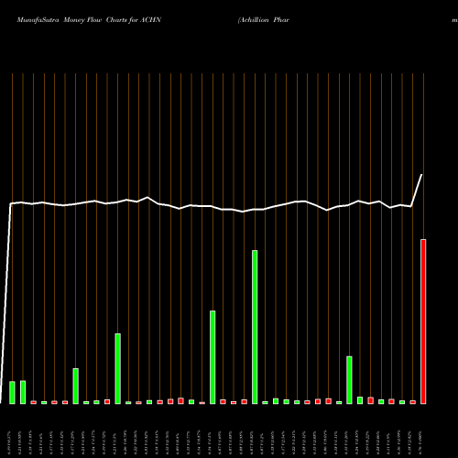Select the second-tallest green money flow bar
The height and width of the screenshot is (458, 458).
pyautogui.click(x=213, y=357)
